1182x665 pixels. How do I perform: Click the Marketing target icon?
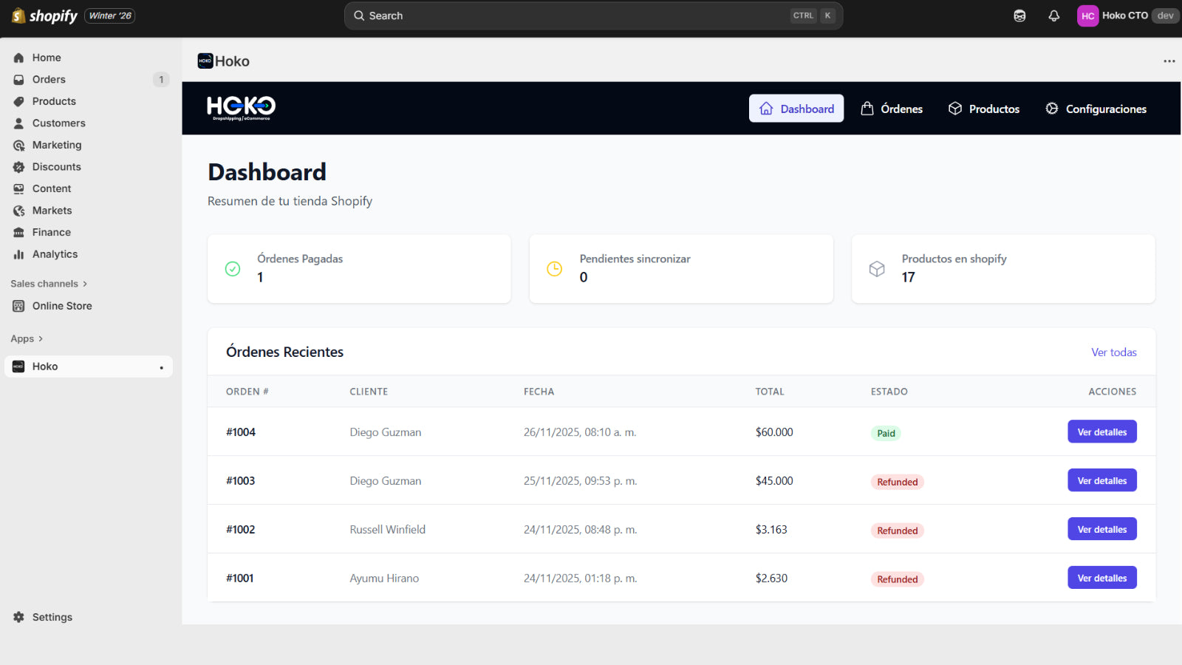point(18,145)
